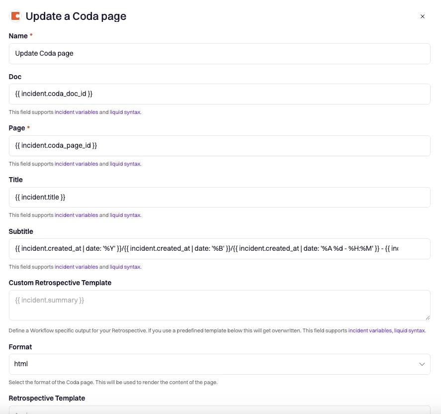Click the Retrospective Template label
The width and height of the screenshot is (441, 414).
(47, 398)
